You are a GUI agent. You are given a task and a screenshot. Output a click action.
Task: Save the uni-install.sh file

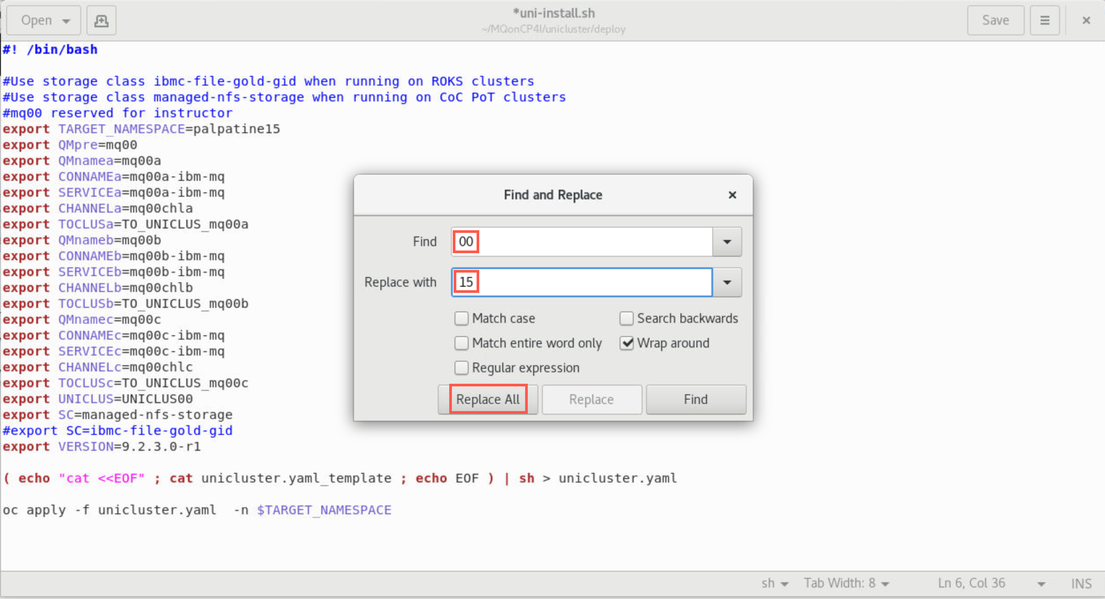pyautogui.click(x=996, y=20)
